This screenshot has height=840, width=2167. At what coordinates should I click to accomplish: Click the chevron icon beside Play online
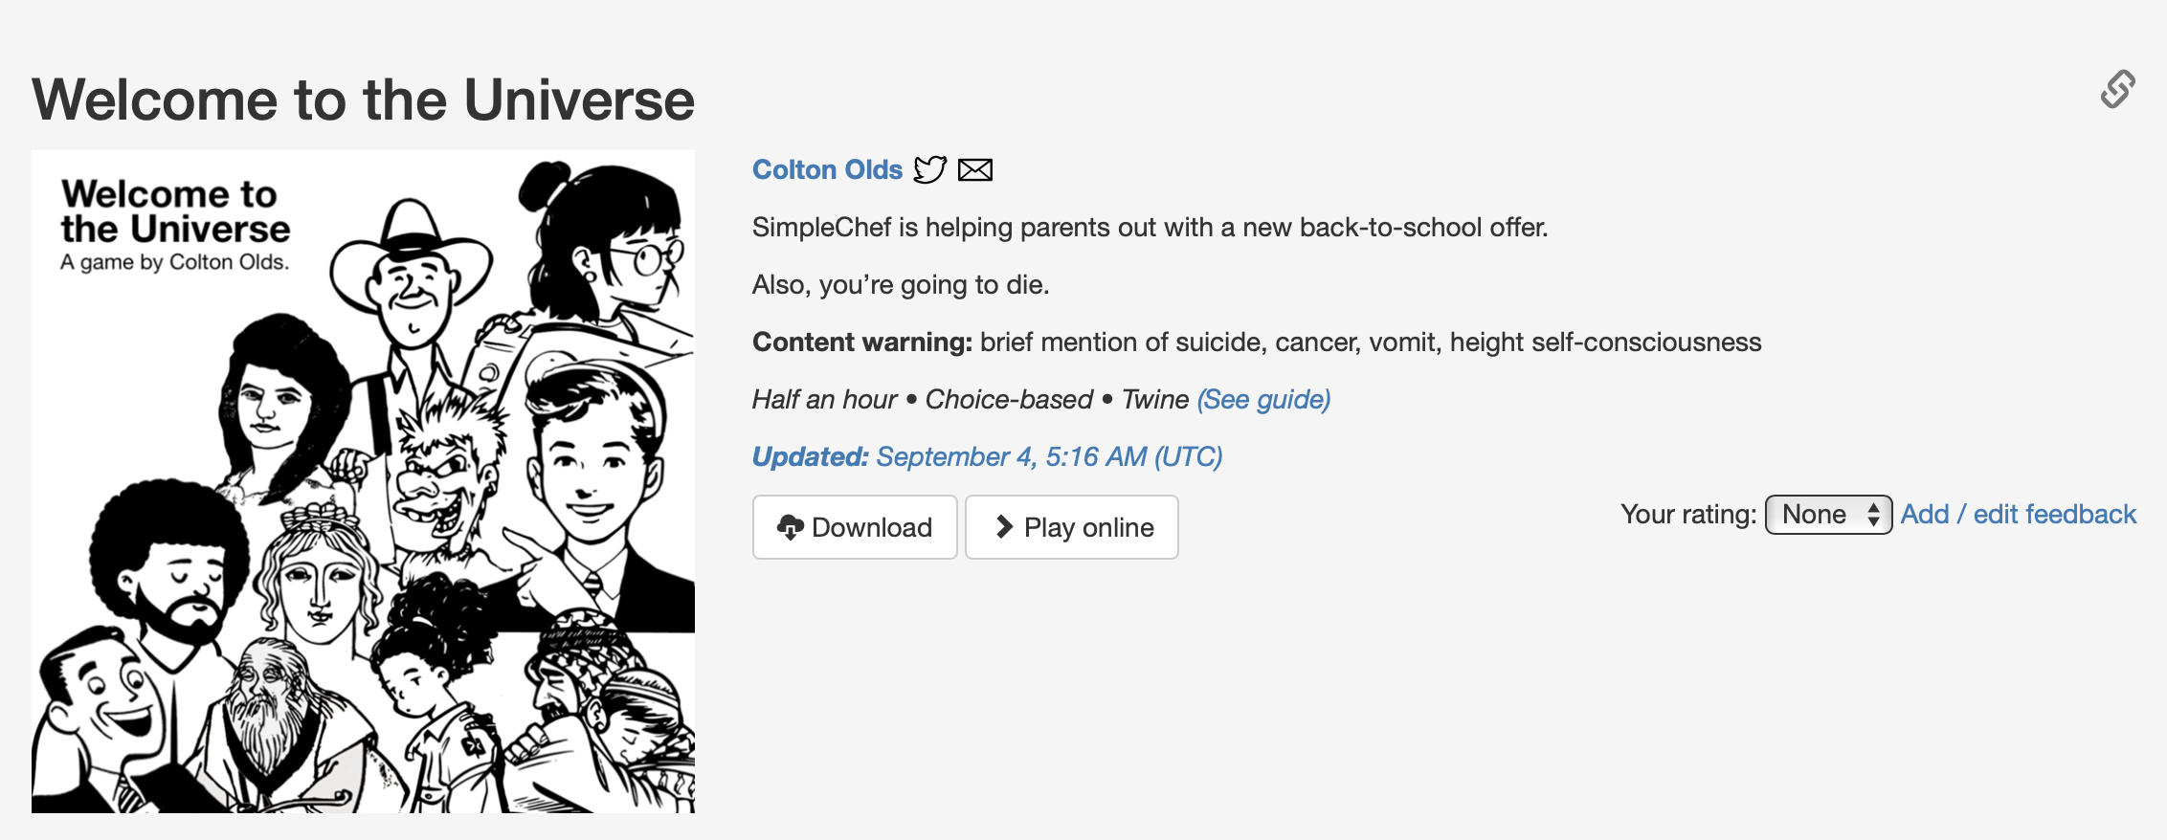click(x=1004, y=527)
